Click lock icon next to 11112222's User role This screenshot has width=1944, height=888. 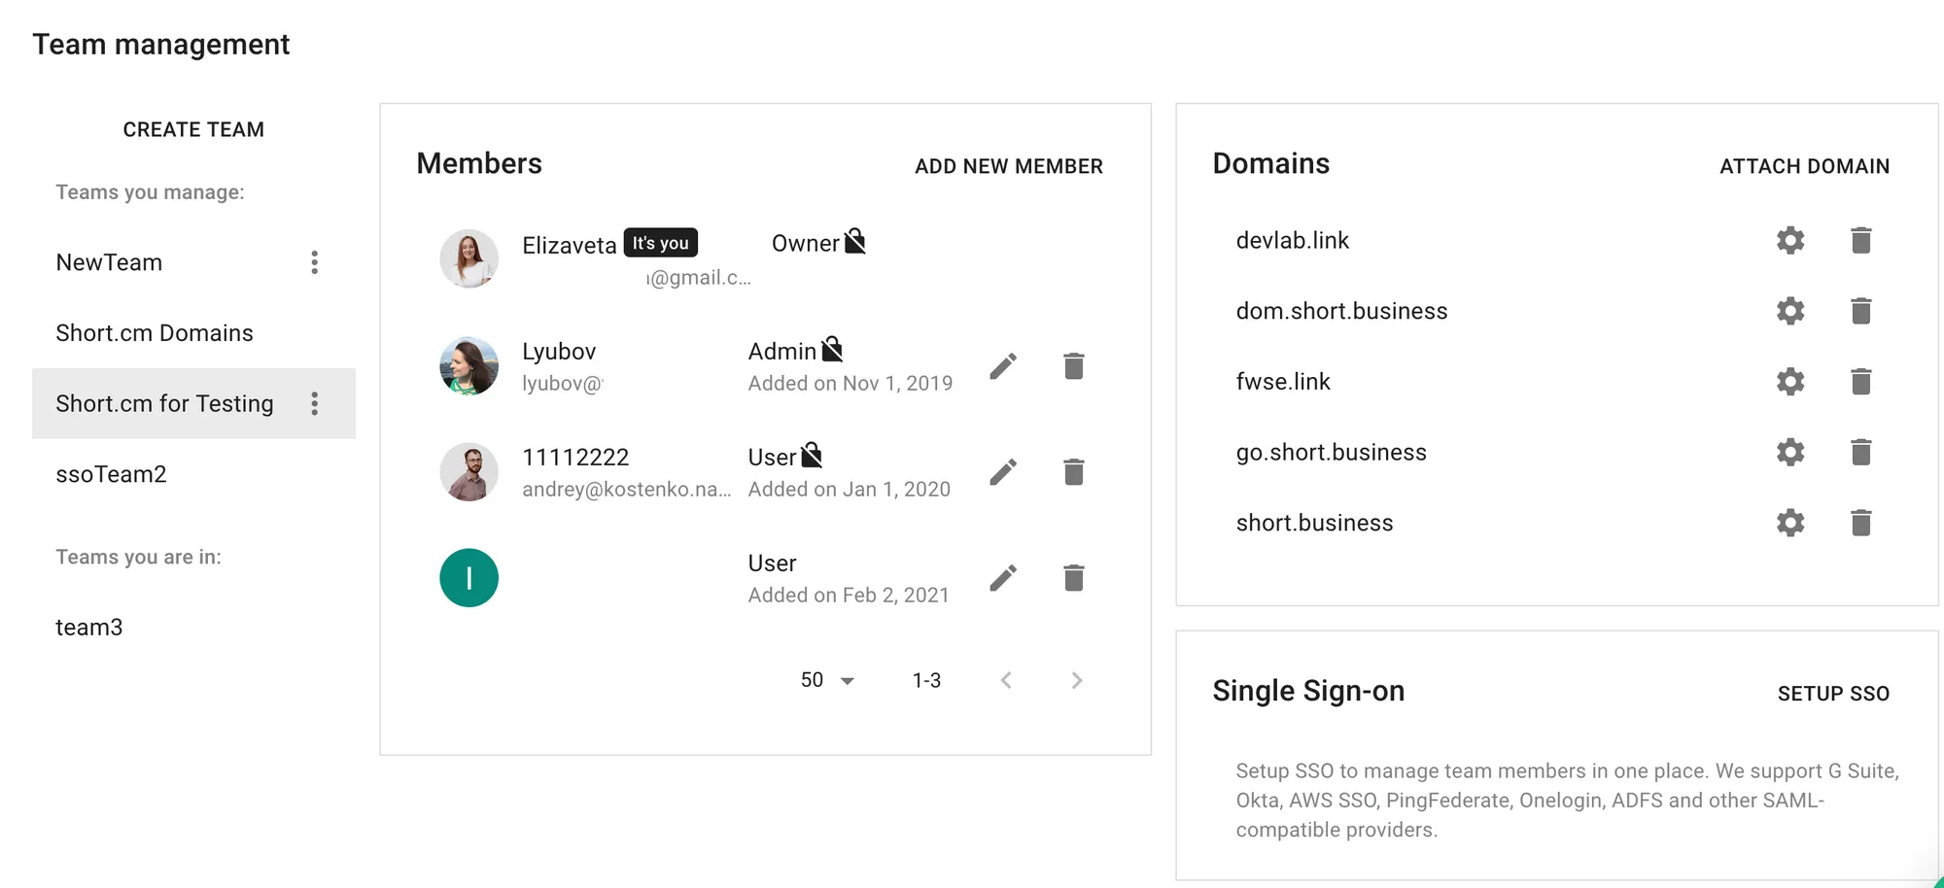point(812,455)
